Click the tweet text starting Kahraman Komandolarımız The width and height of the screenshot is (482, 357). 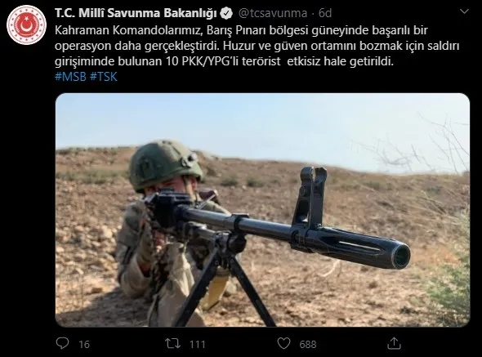257,46
